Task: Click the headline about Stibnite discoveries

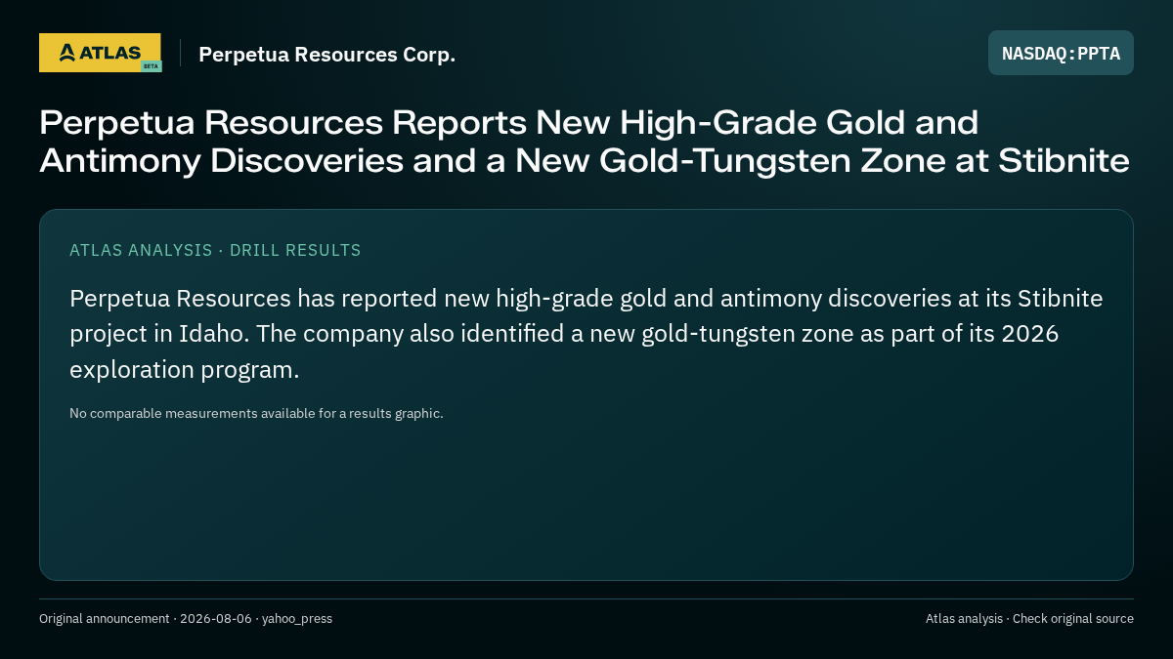Action: (585, 142)
